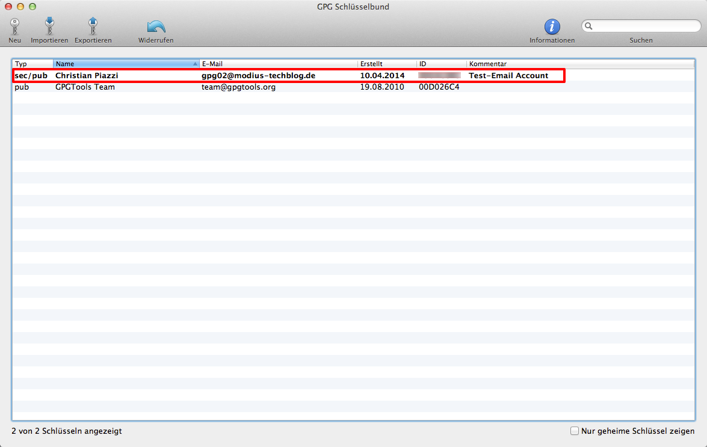Click email gpg02@modius-techblog.de
707x447 pixels.
pyautogui.click(x=258, y=76)
